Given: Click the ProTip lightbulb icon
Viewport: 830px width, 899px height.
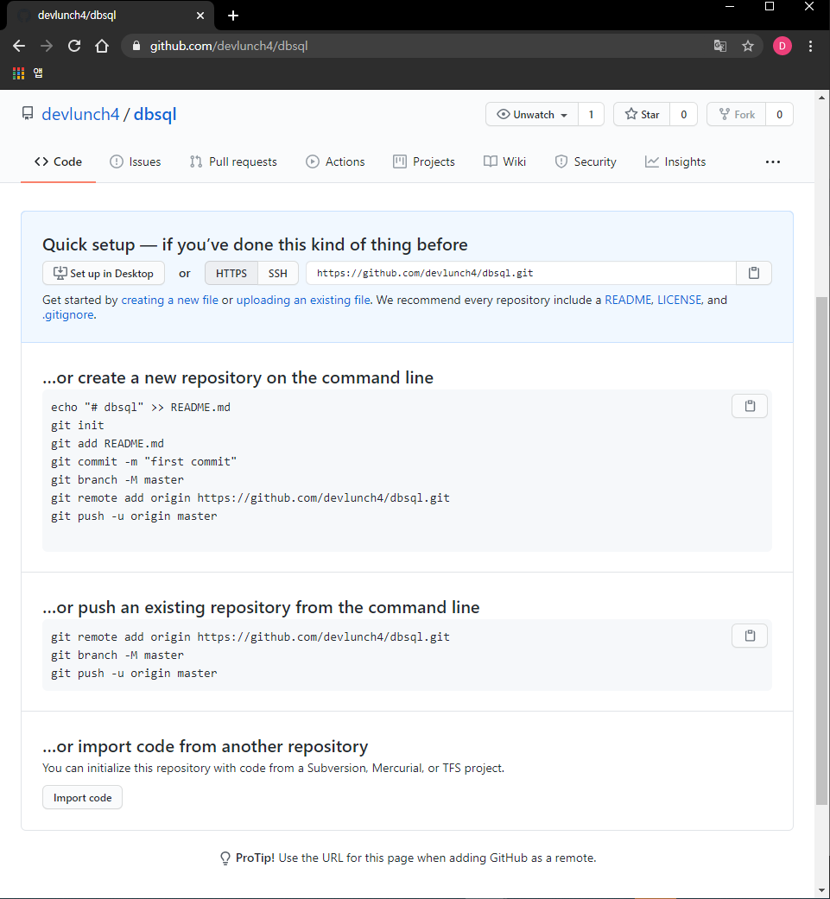Looking at the screenshot, I should (225, 858).
